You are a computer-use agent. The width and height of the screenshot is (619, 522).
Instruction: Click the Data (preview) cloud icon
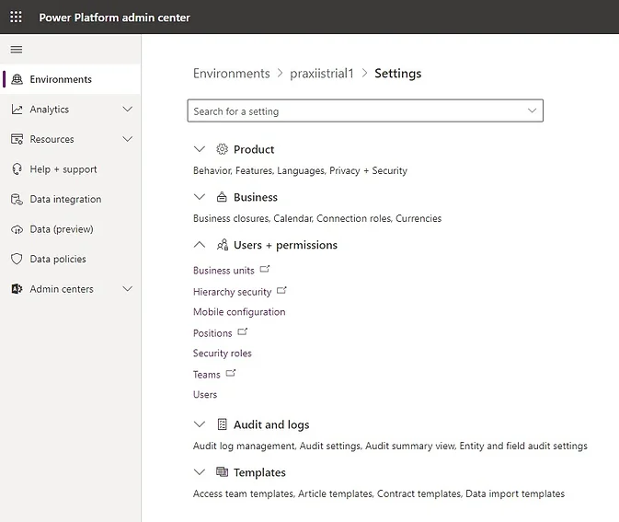click(x=17, y=229)
